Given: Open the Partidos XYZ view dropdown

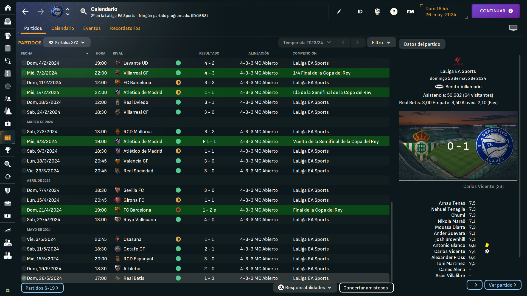Looking at the screenshot, I should [x=67, y=42].
